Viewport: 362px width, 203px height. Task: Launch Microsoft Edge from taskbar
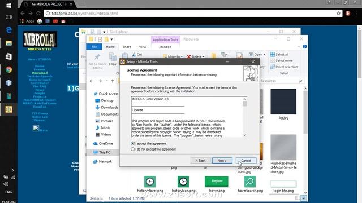[8, 30]
